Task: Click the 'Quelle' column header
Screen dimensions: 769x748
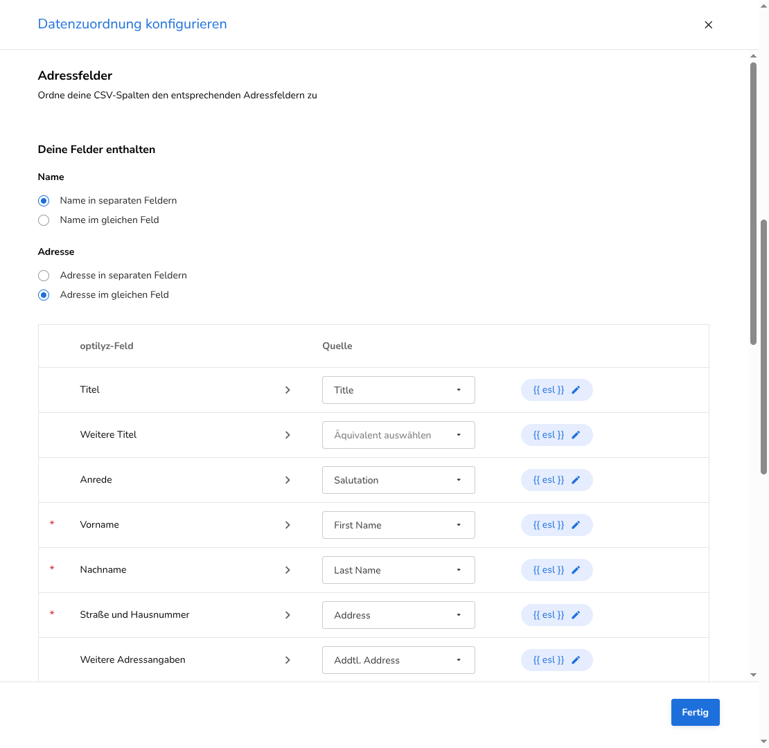Action: click(x=337, y=346)
